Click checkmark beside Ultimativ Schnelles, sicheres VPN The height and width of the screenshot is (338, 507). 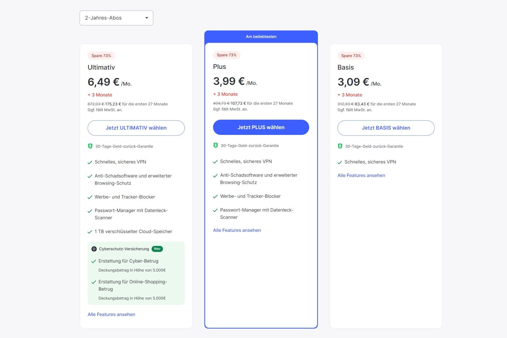pos(90,162)
